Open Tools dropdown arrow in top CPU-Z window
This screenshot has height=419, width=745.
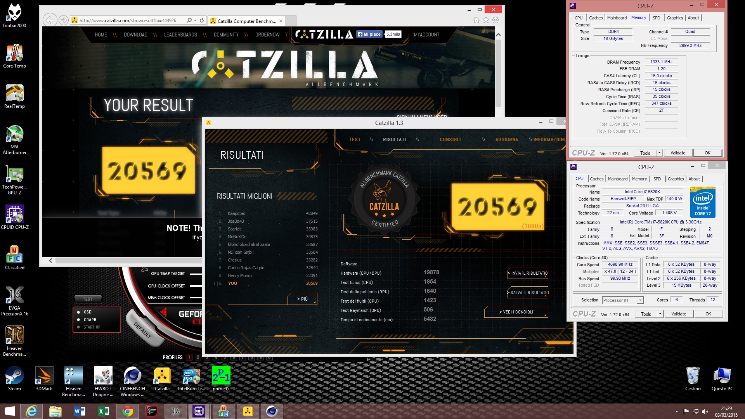point(659,153)
